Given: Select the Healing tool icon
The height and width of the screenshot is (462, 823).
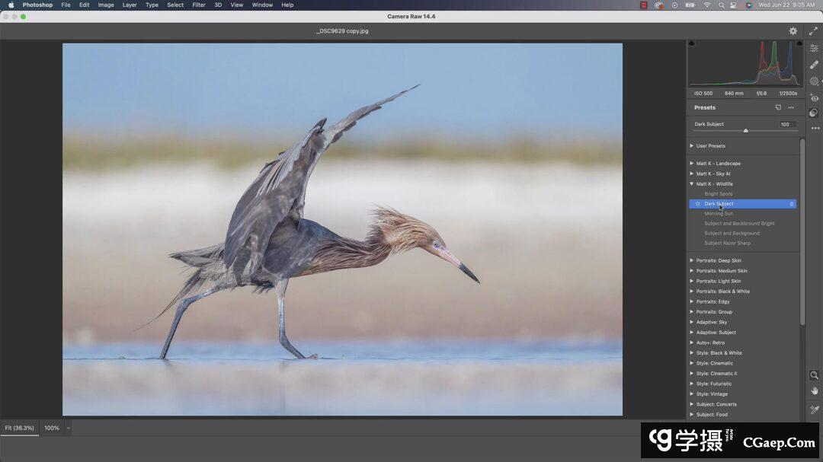Looking at the screenshot, I should pyautogui.click(x=814, y=65).
